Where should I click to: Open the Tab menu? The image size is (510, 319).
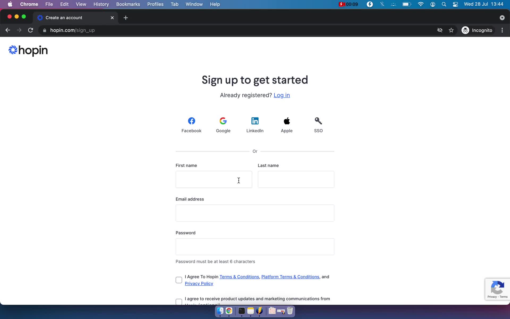coord(175,4)
